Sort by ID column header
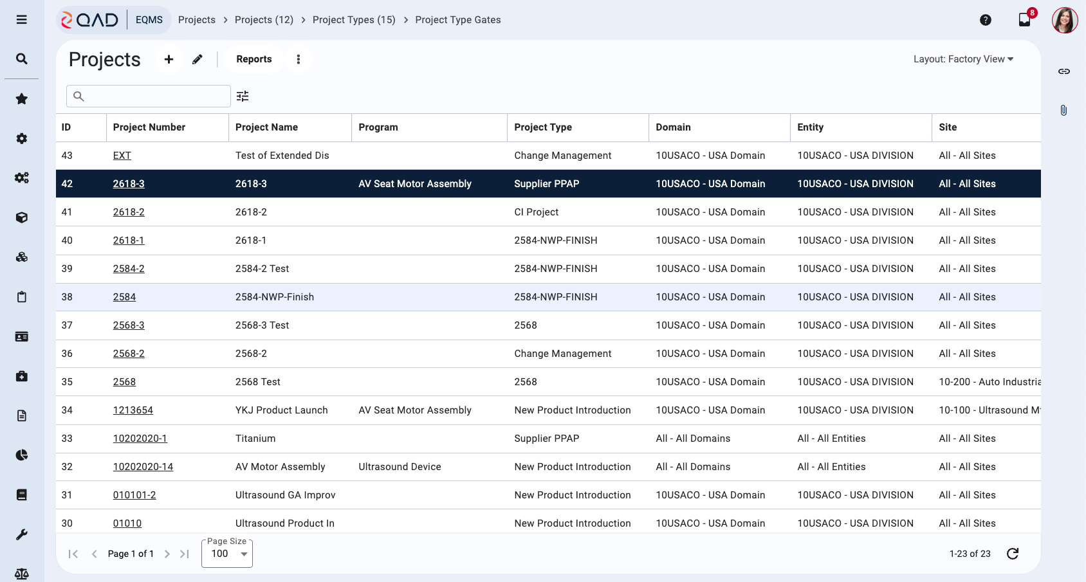Screen dimensions: 1086x582 pos(81,127)
